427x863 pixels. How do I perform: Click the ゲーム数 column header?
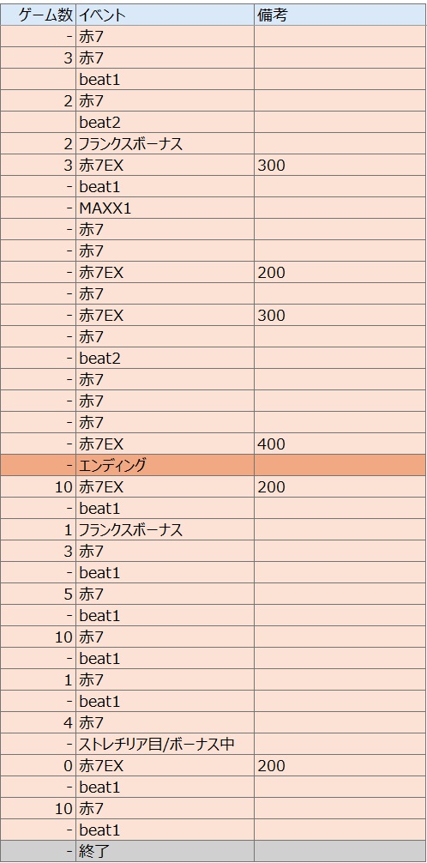click(38, 15)
